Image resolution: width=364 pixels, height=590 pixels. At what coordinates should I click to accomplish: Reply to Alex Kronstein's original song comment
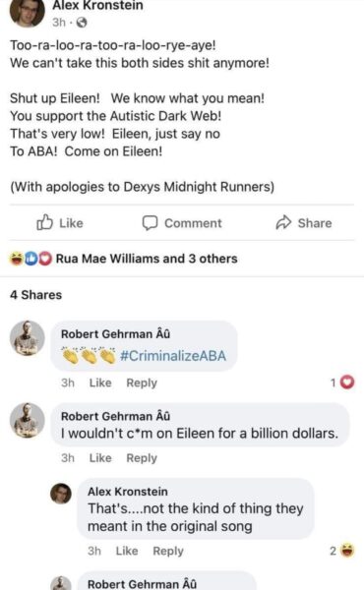pyautogui.click(x=168, y=552)
